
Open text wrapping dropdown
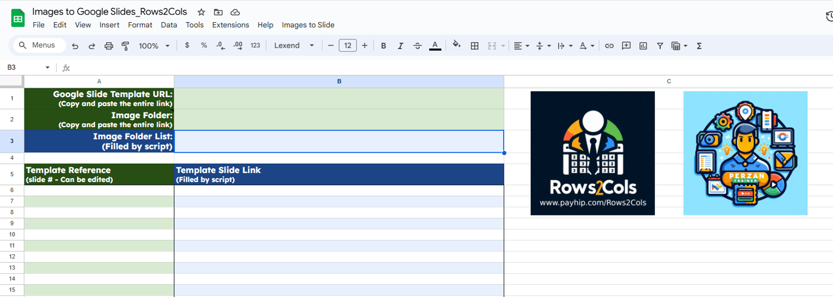[x=565, y=46]
